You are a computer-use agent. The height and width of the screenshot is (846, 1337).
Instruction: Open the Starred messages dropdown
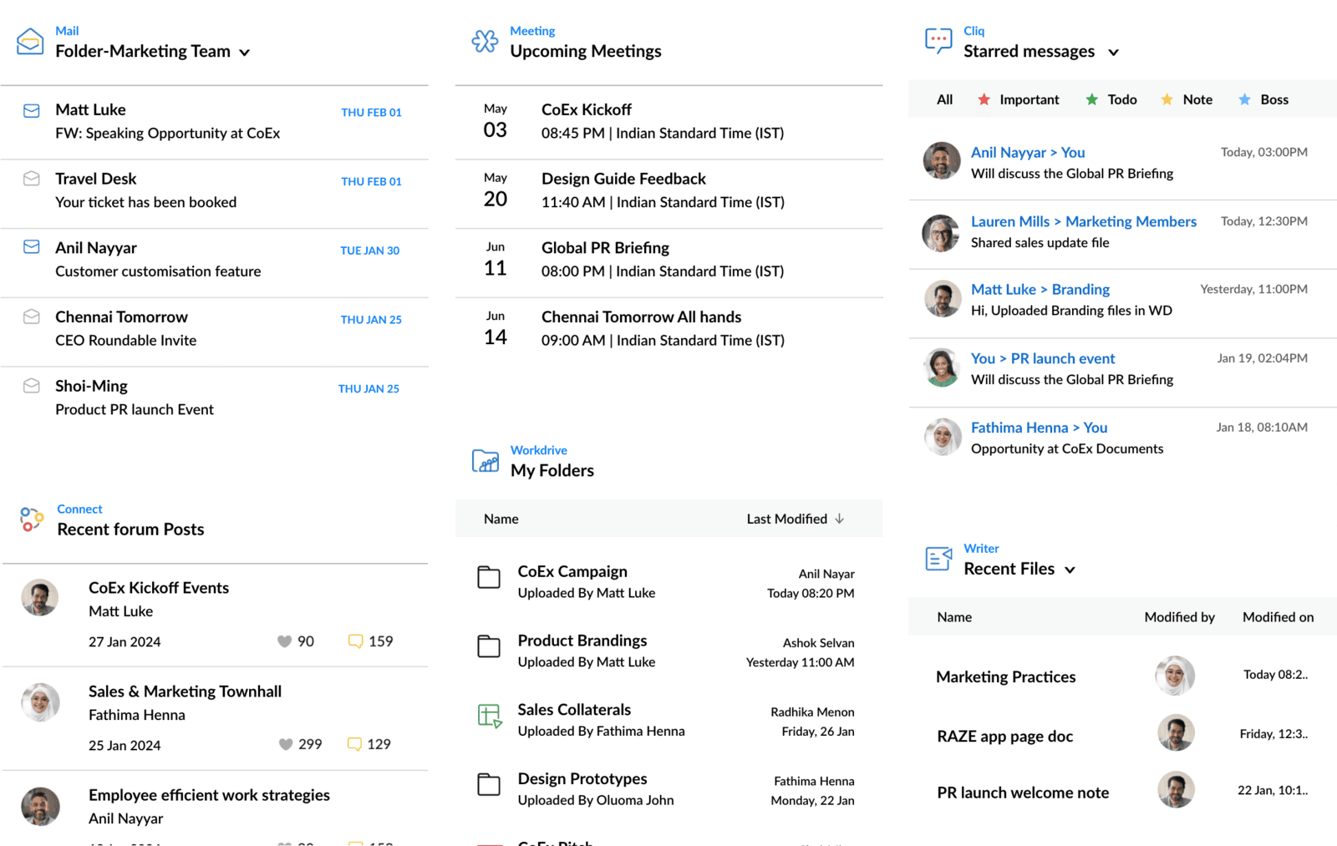(1114, 52)
